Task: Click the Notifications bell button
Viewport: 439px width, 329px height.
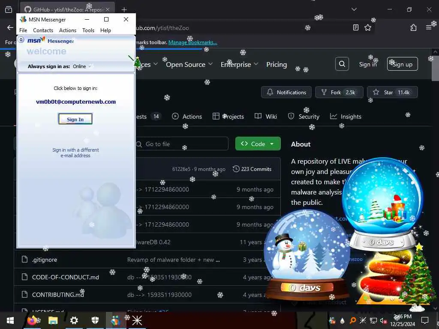Action: tap(286, 92)
